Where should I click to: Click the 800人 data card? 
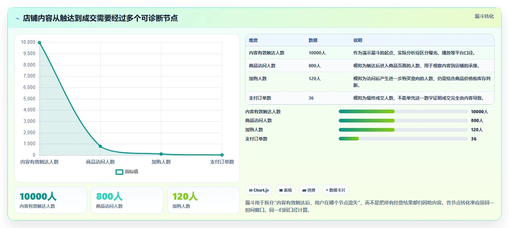pos(127,200)
